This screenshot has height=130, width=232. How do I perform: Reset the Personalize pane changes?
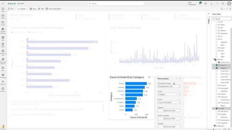pyautogui.click(x=177, y=79)
